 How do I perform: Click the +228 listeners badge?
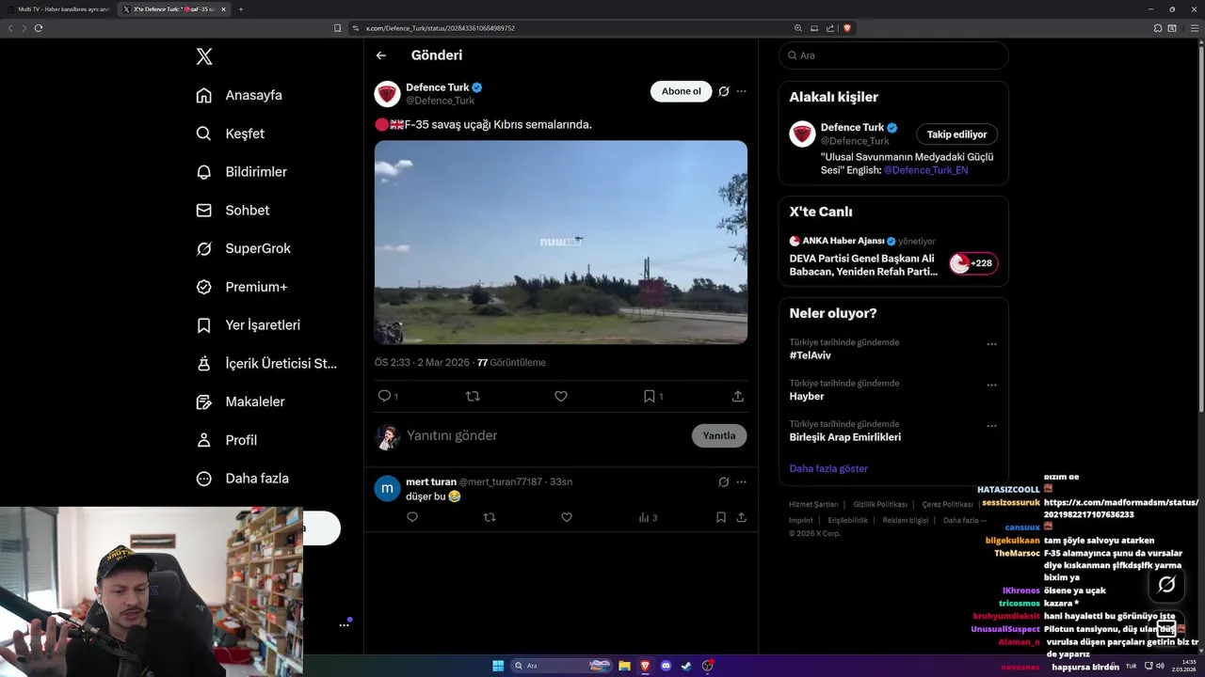click(973, 263)
